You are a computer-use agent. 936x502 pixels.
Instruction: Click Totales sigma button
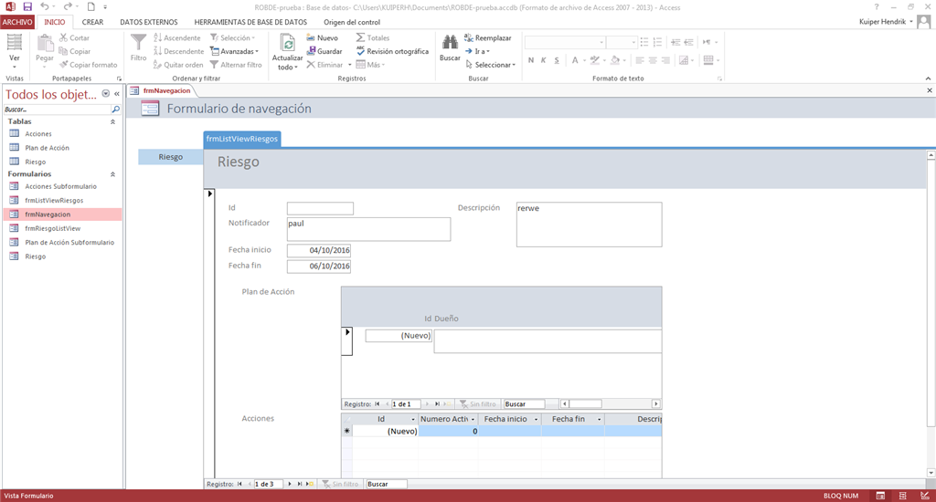click(373, 37)
